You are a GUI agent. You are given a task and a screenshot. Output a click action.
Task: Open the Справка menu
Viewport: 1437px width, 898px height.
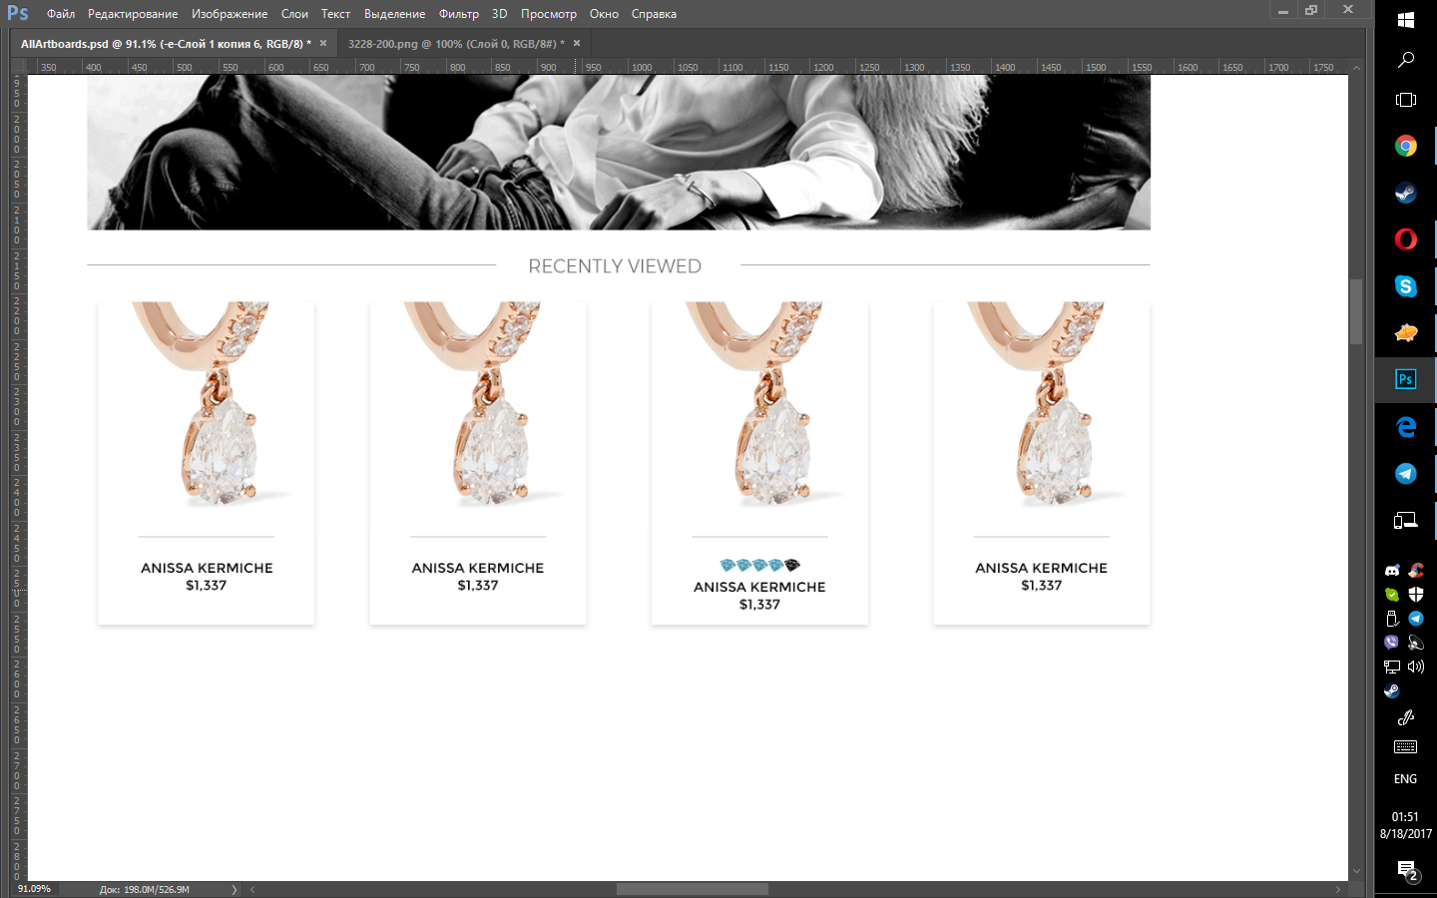click(x=654, y=14)
